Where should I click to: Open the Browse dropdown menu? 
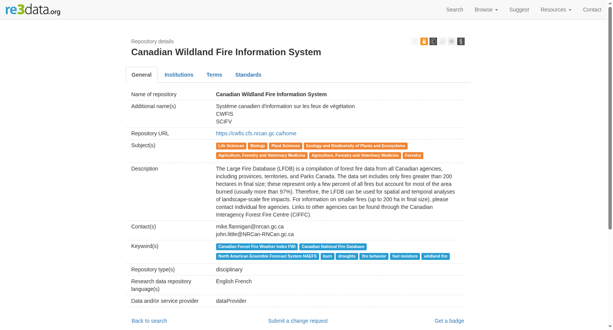click(x=486, y=10)
